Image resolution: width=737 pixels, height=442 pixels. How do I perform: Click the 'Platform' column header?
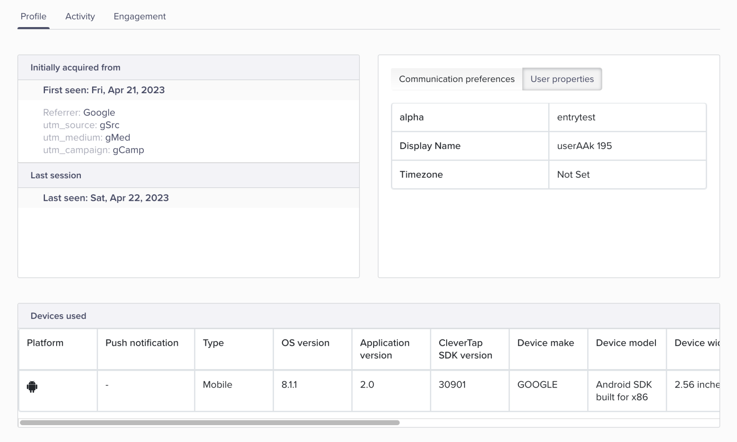point(58,349)
